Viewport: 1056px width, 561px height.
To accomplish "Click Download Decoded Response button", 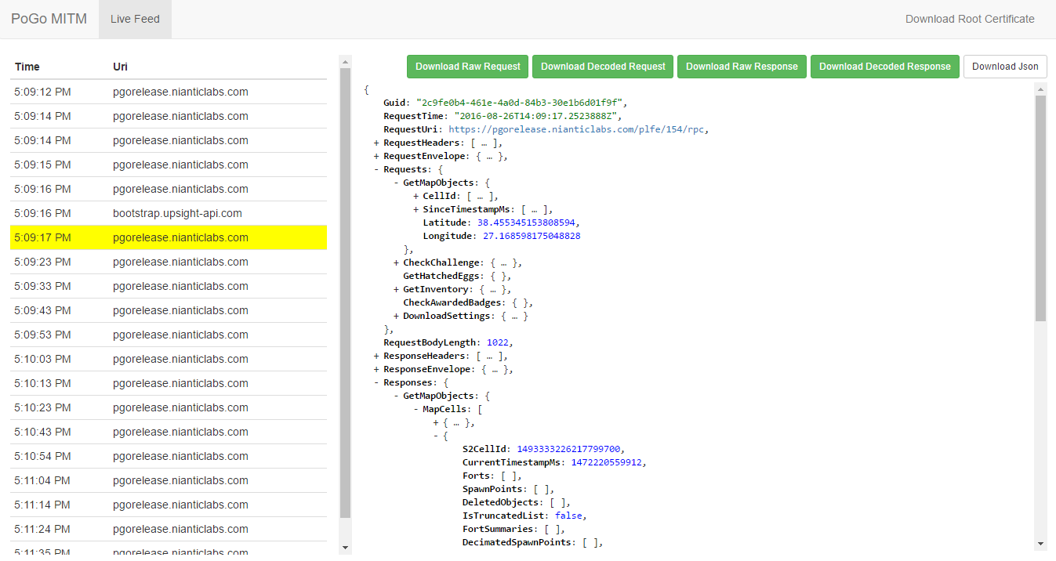I will click(885, 67).
